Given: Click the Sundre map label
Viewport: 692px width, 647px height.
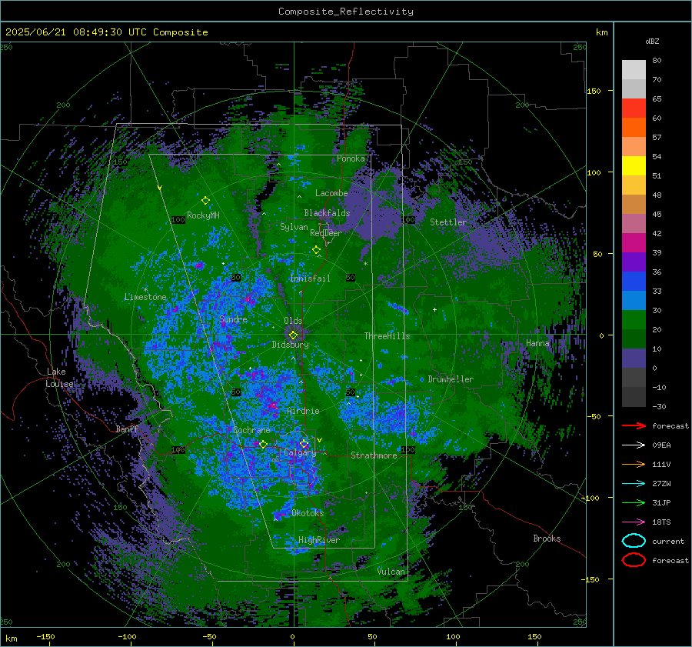Looking at the screenshot, I should click(234, 319).
